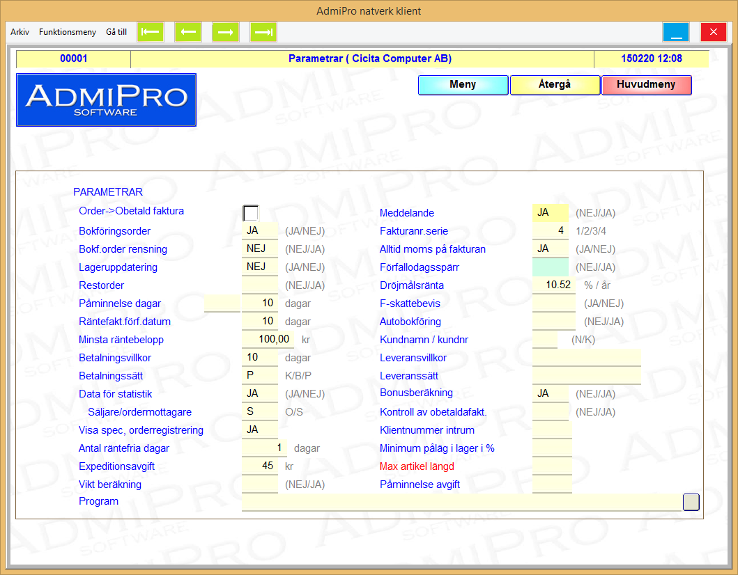Select the Minsta räntebelopp field with 100,00
Screen dimensions: 738x575
[x=268, y=340]
